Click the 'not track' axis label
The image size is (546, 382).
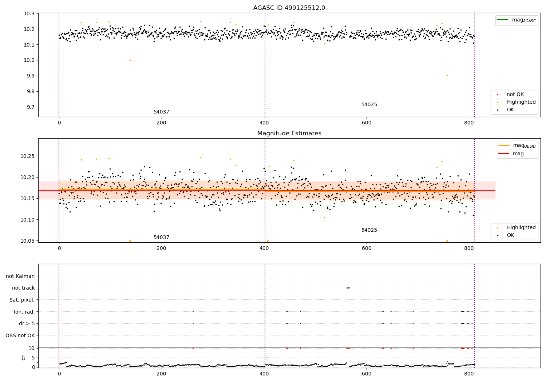point(23,288)
